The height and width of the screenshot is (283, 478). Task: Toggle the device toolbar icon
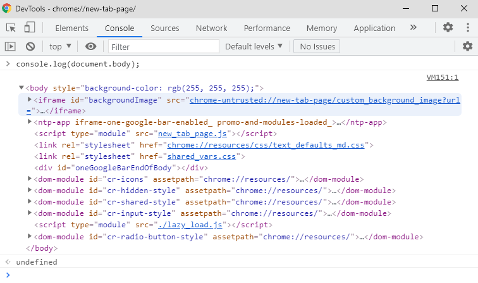(x=30, y=28)
